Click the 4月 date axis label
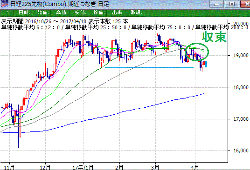Screen dimensions: 250x170 (x=195, y=167)
